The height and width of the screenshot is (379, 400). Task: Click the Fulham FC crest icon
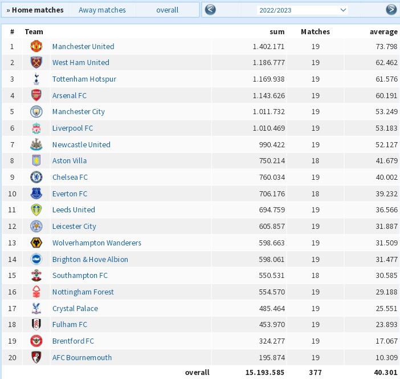(x=36, y=324)
